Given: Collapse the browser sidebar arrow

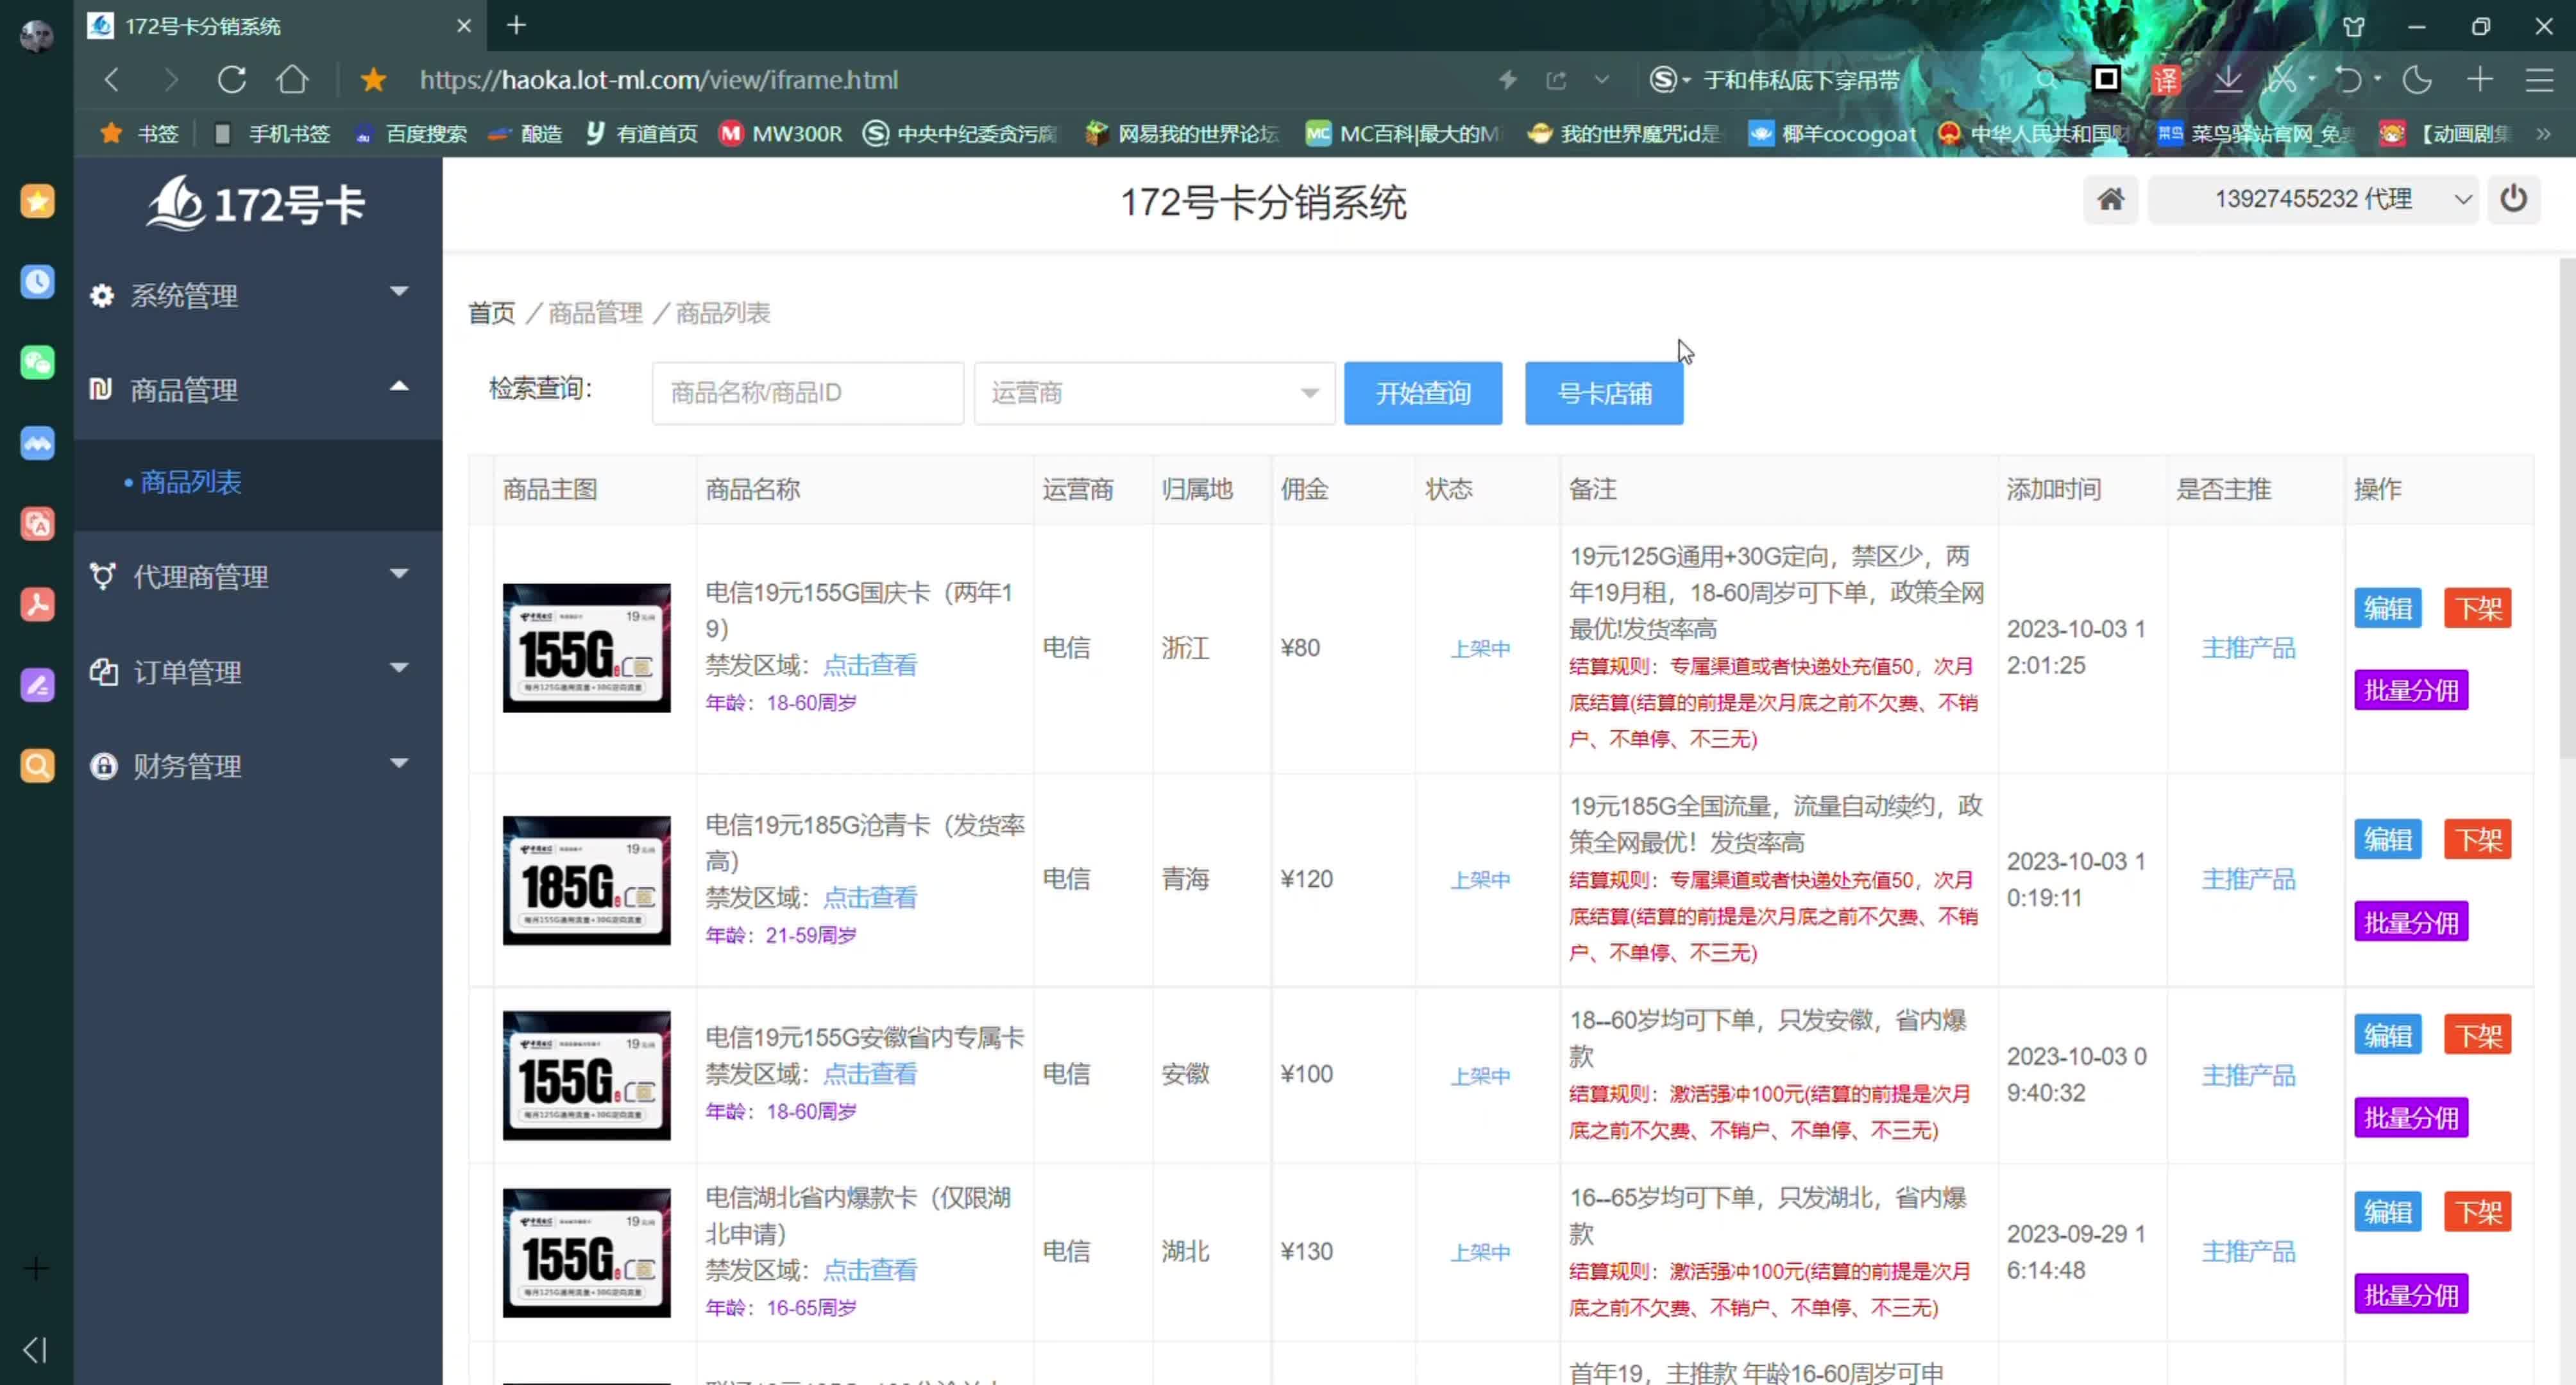Looking at the screenshot, I should point(35,1349).
